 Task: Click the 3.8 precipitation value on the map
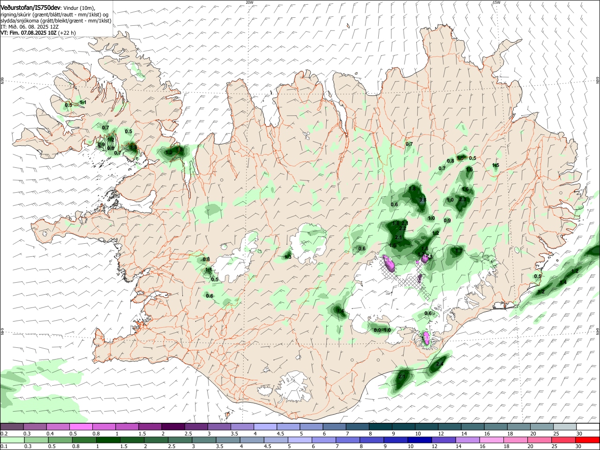tap(422, 200)
